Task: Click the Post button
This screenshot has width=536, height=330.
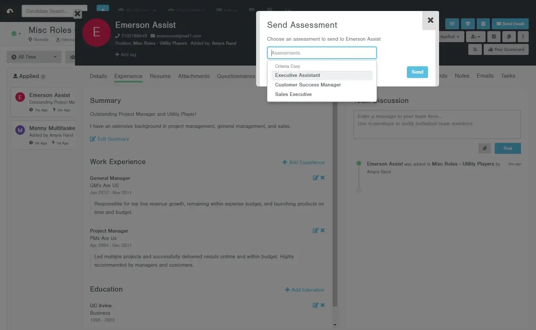Action: (x=508, y=148)
